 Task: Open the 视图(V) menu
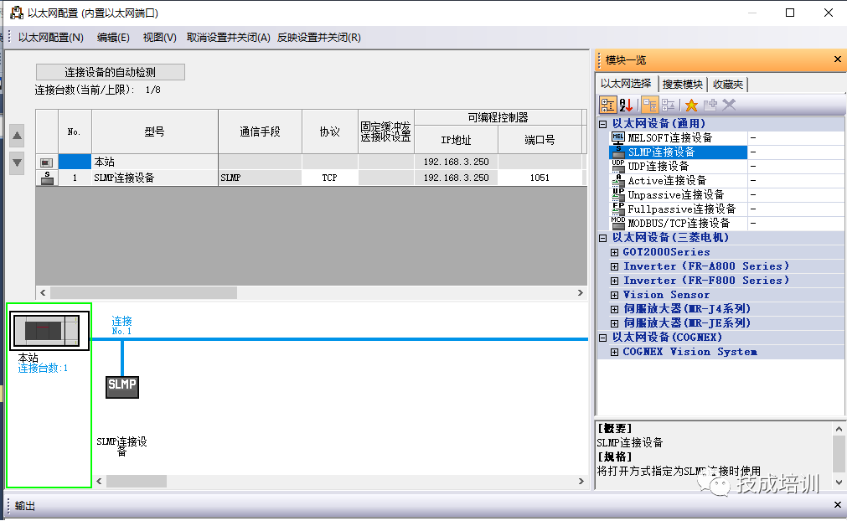[x=158, y=37]
